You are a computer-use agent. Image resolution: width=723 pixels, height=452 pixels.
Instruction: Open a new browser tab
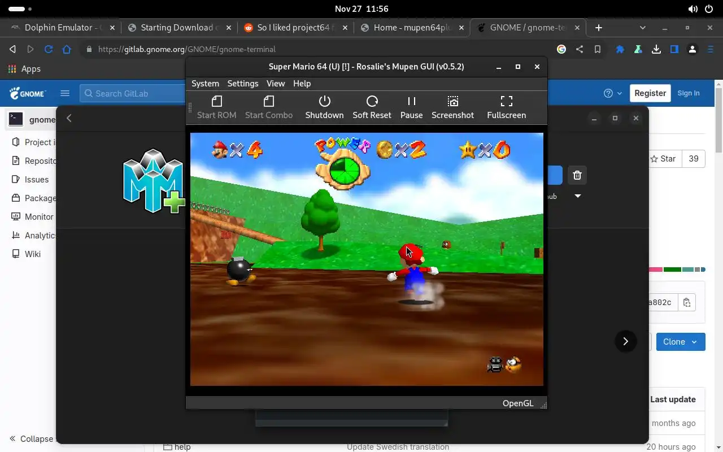[599, 27]
